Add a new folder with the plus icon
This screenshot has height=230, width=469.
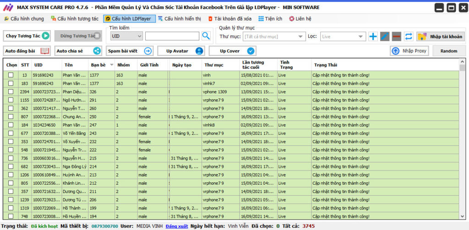[373, 37]
